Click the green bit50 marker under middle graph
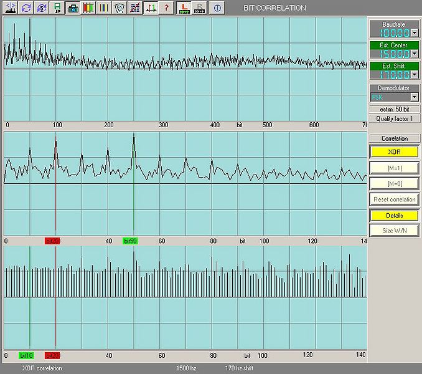The height and width of the screenshot is (374, 422). click(130, 241)
